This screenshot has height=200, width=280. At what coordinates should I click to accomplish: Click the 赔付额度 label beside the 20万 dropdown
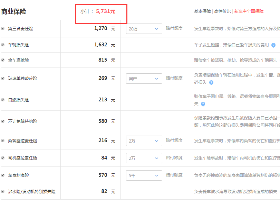pyautogui.click(x=174, y=28)
